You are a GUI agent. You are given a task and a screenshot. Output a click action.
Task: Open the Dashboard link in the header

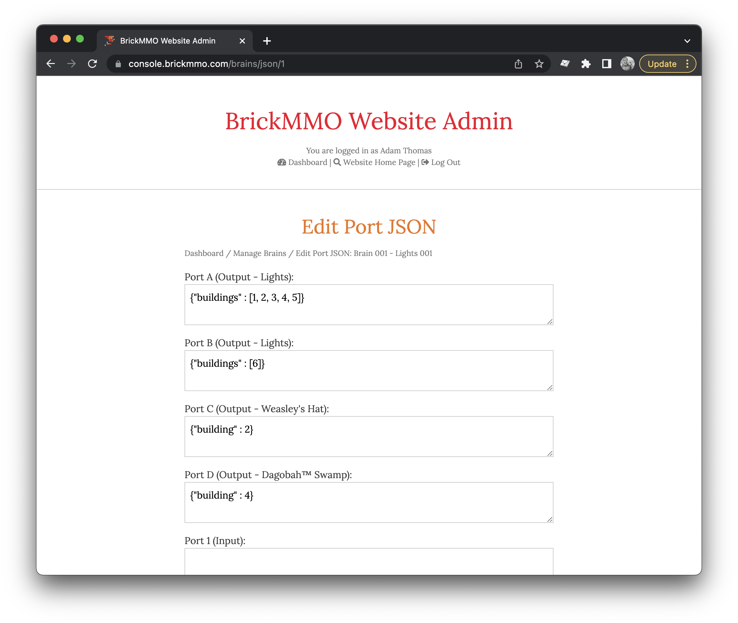(307, 162)
